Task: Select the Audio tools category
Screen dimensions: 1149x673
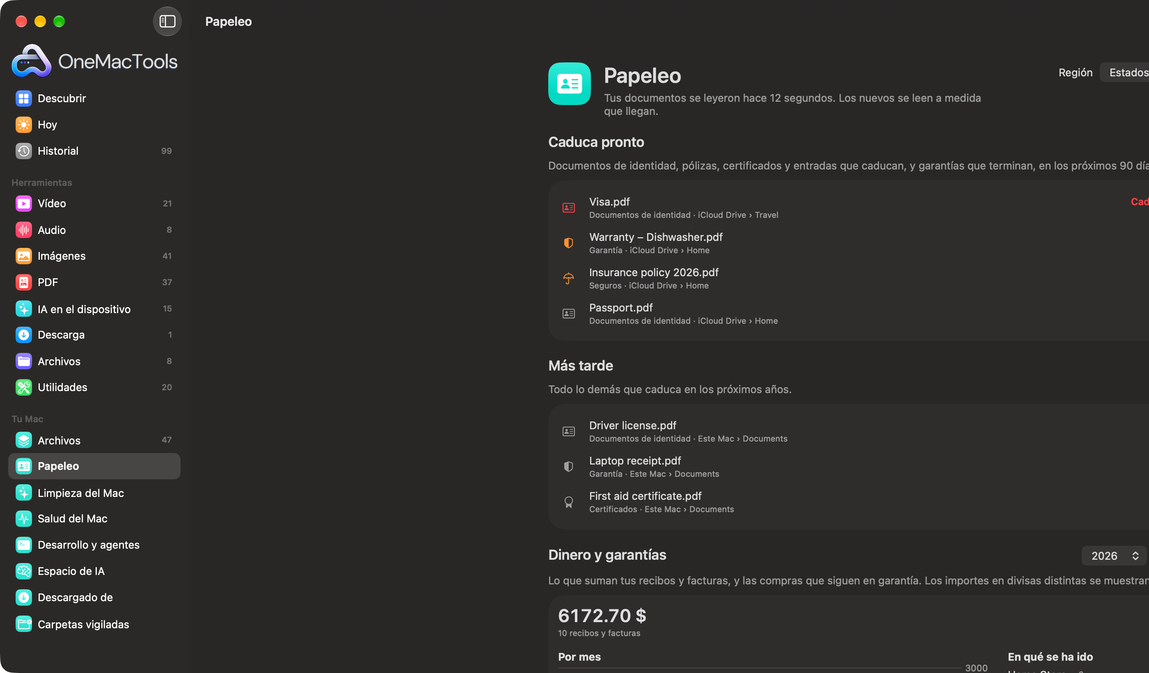Action: [x=94, y=230]
